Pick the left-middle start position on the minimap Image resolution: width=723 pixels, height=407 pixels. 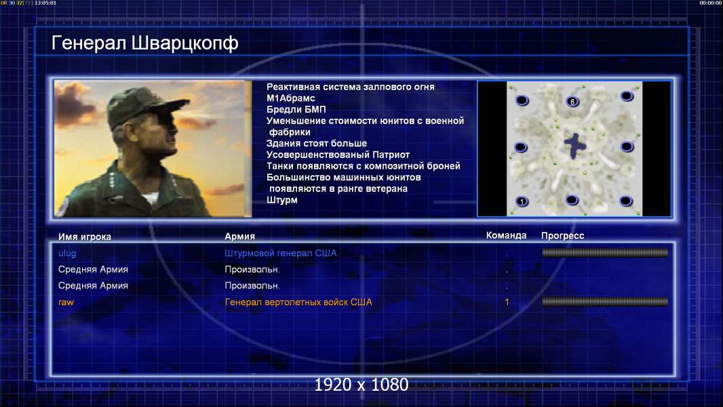click(521, 147)
